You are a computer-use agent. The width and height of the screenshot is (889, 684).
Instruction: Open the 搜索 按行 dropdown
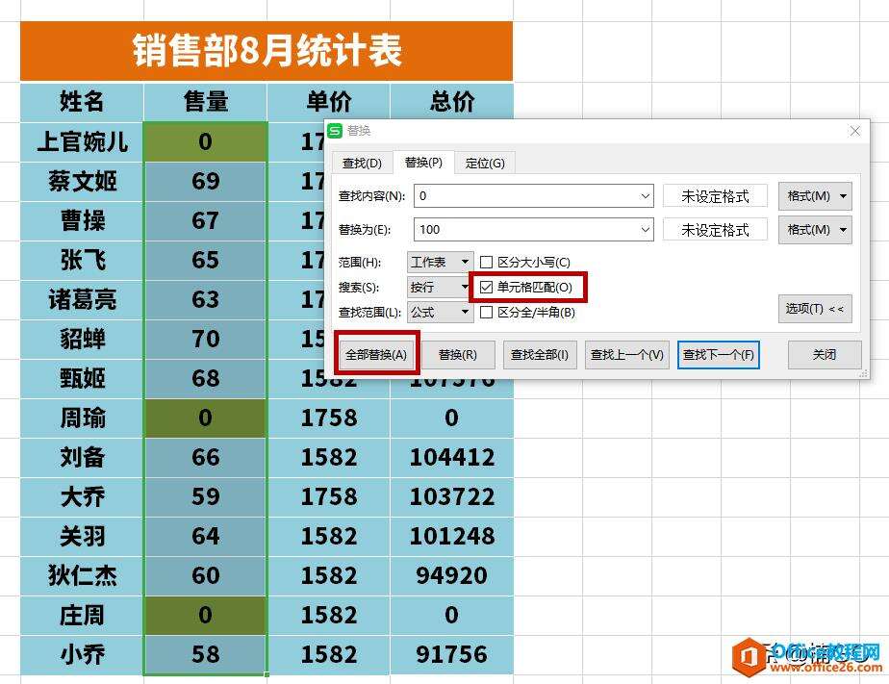coord(440,288)
